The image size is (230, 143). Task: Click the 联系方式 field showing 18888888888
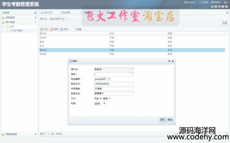(x=114, y=84)
